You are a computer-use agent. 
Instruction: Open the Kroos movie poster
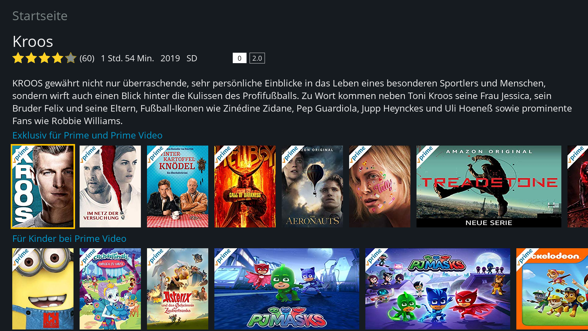tap(43, 186)
